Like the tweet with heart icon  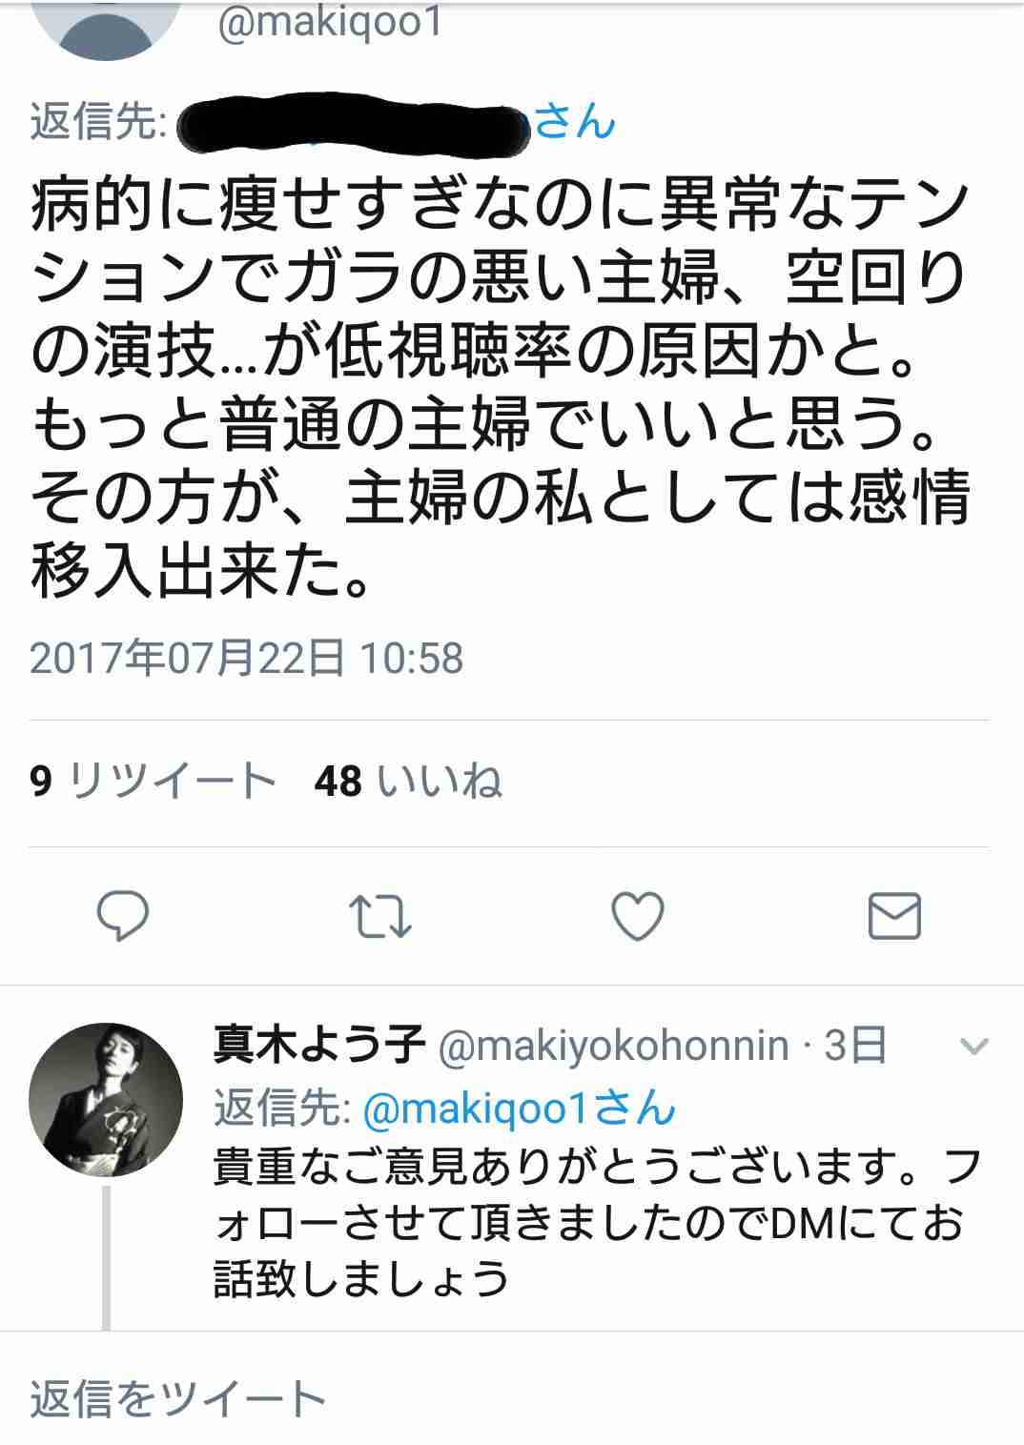click(637, 916)
